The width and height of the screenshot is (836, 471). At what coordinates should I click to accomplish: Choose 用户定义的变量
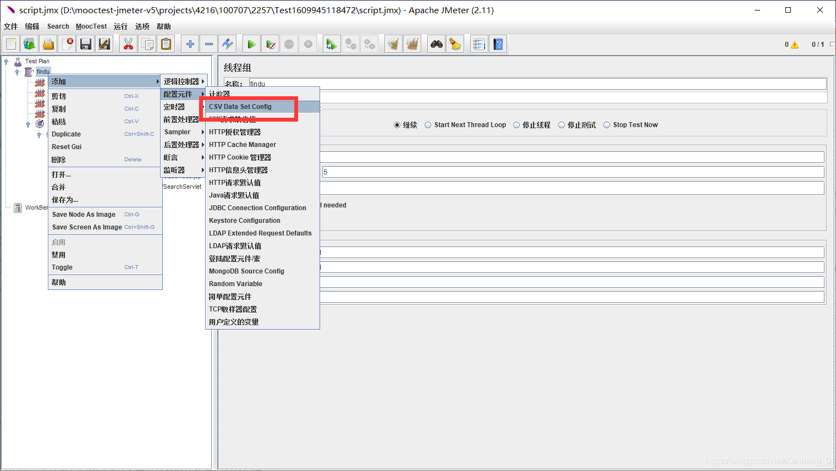coord(262,322)
